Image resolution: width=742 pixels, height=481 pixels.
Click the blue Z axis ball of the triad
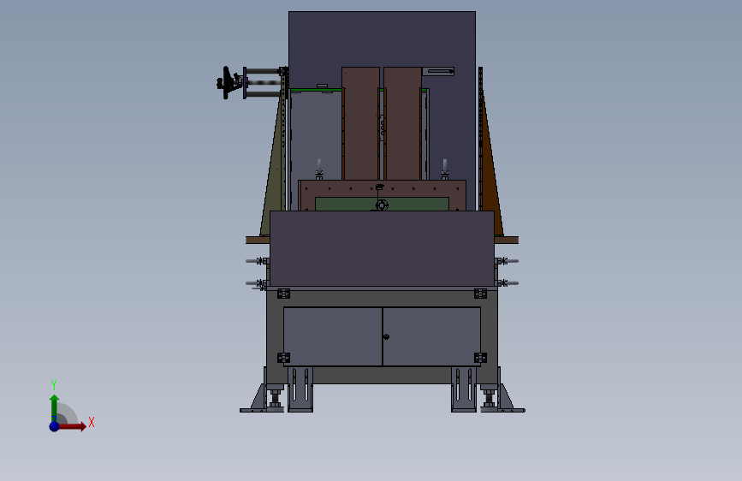[54, 426]
